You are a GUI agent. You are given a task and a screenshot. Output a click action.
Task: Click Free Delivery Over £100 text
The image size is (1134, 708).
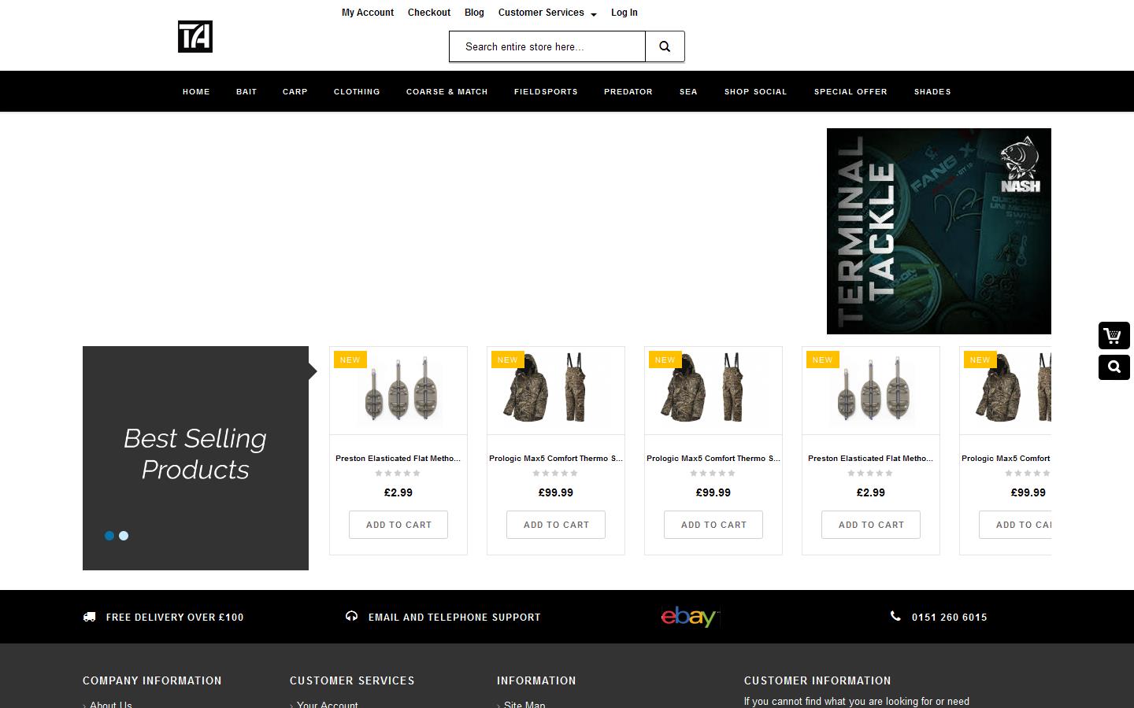click(175, 618)
